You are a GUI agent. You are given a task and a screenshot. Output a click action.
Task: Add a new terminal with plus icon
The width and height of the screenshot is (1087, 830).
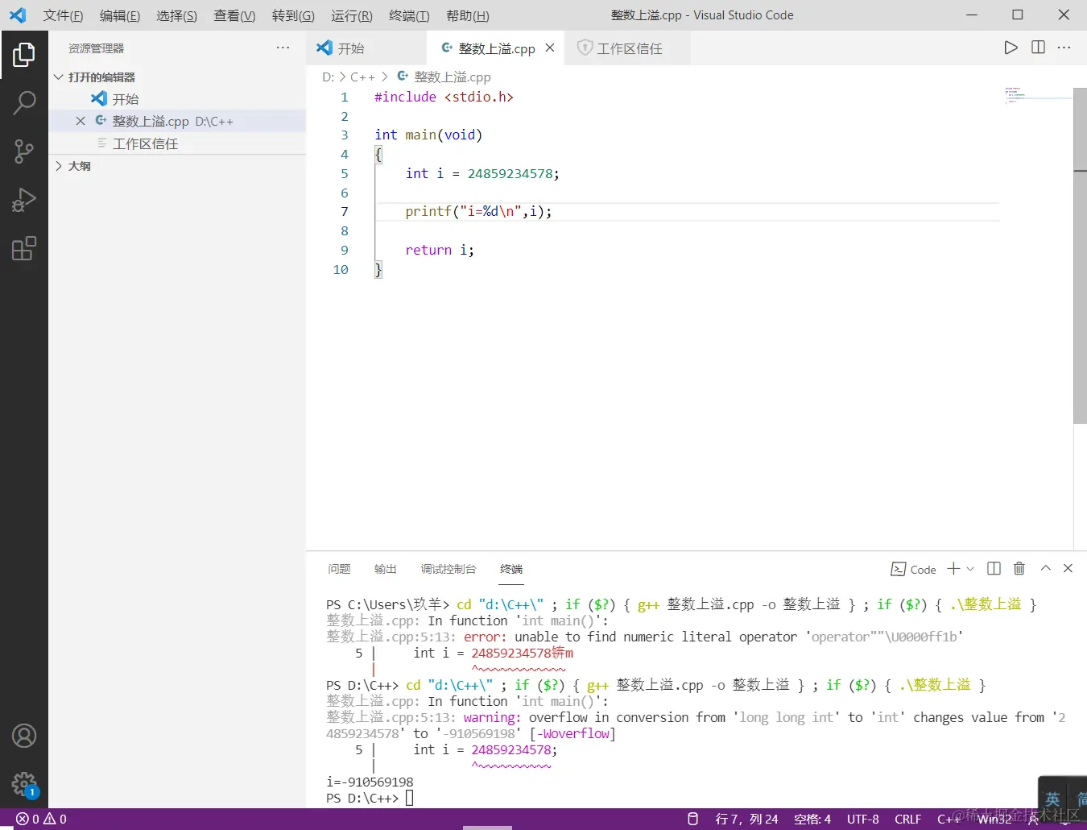coord(953,569)
